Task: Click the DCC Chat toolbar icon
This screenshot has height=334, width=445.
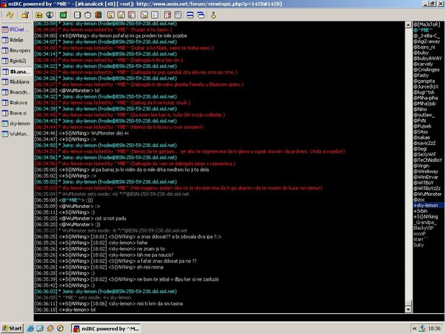Action: pos(121,15)
